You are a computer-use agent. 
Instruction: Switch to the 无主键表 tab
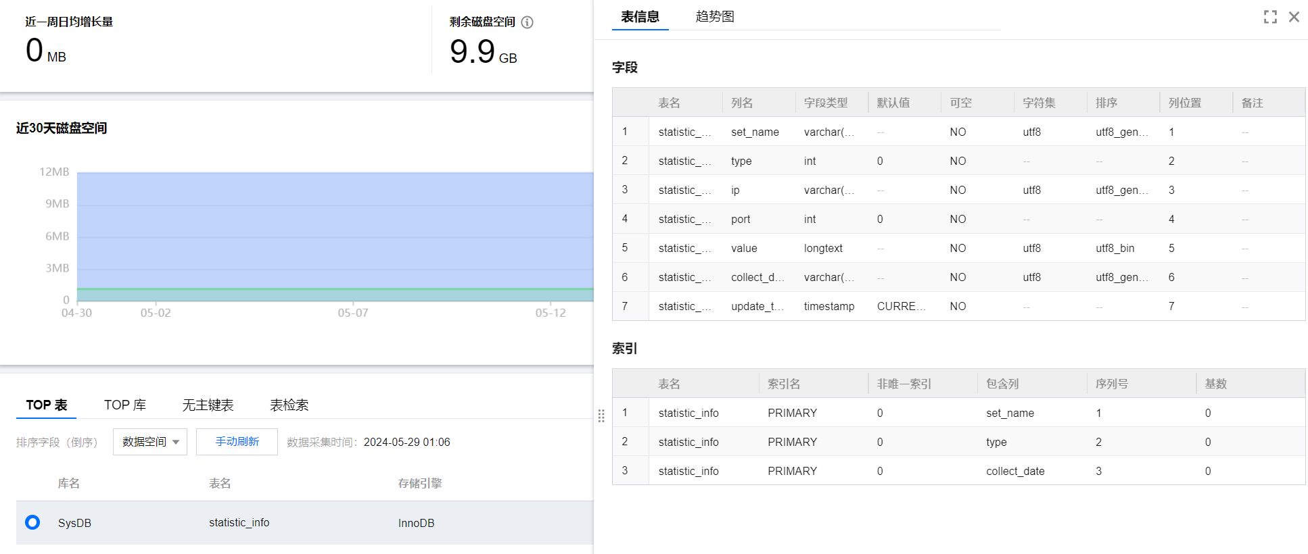(x=208, y=405)
